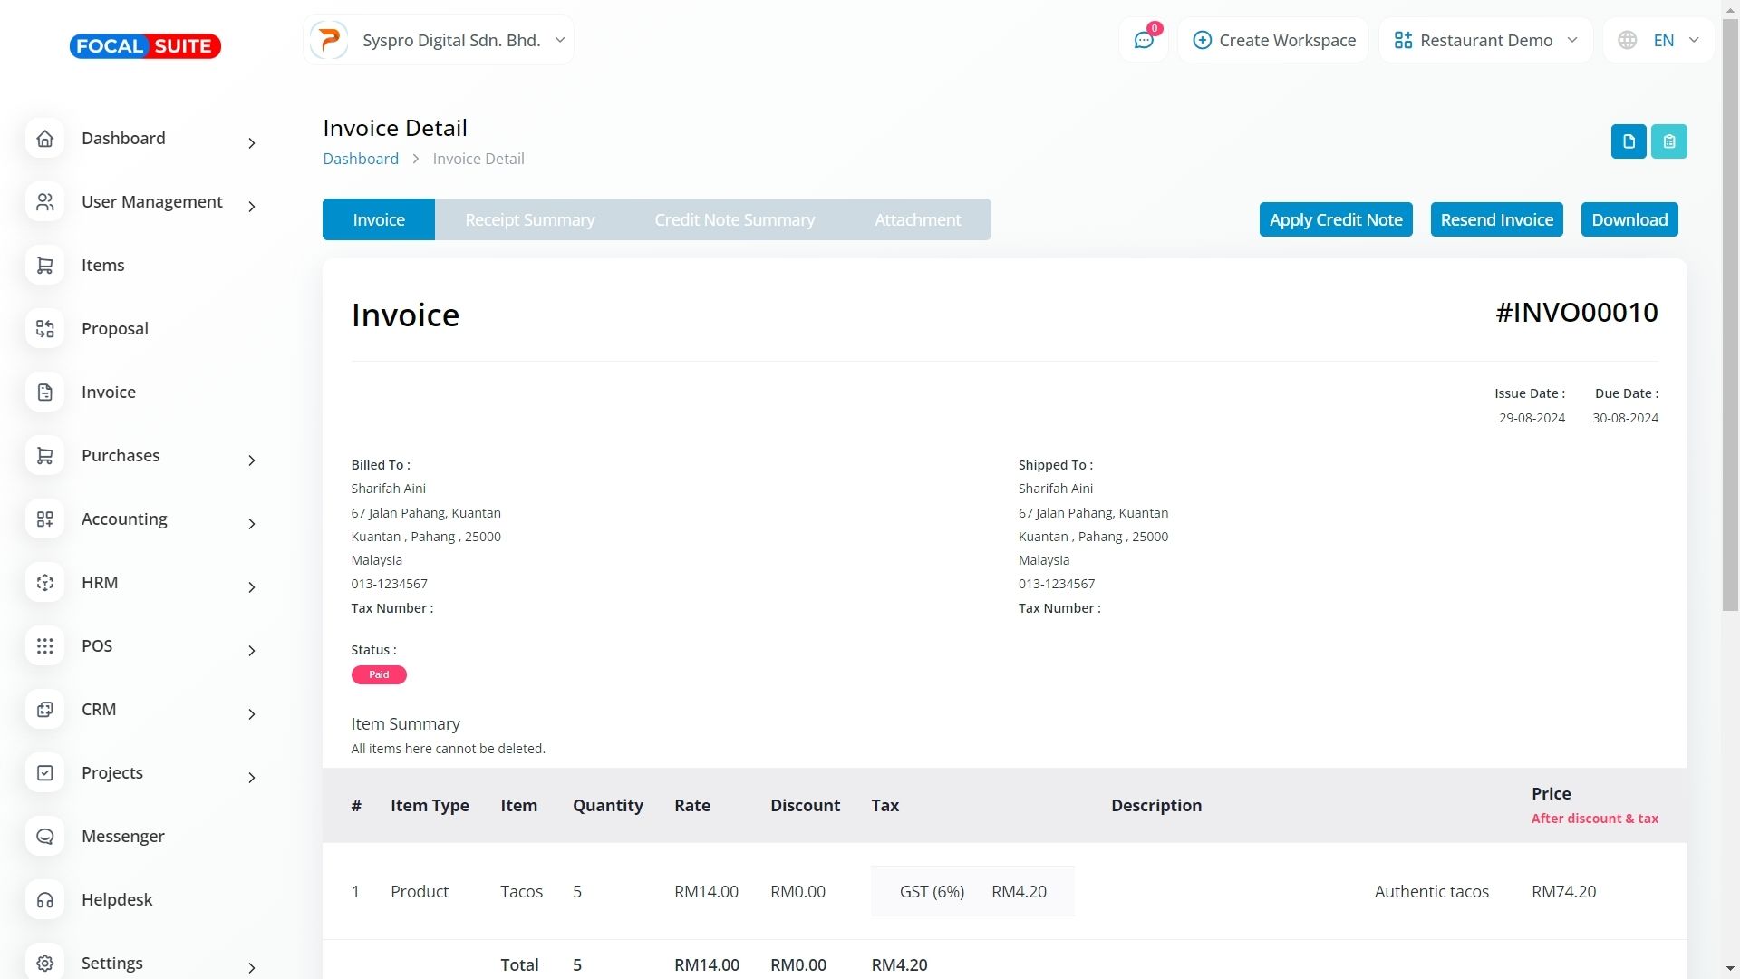
Task: Switch to the Credit Note Summary tab
Action: [734, 219]
